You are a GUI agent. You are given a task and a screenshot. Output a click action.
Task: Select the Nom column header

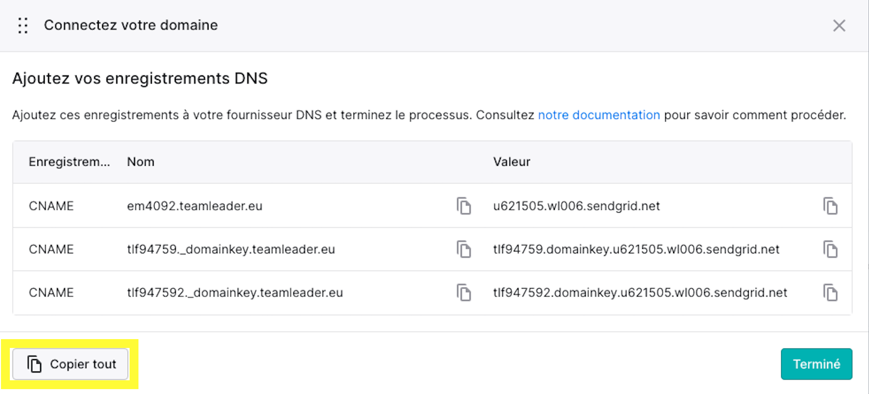[141, 162]
